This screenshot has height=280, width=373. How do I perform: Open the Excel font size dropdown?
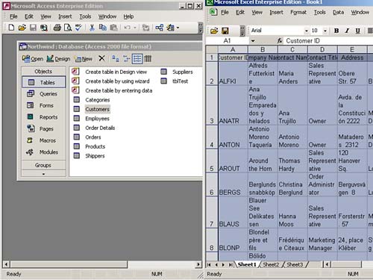pyautogui.click(x=325, y=31)
